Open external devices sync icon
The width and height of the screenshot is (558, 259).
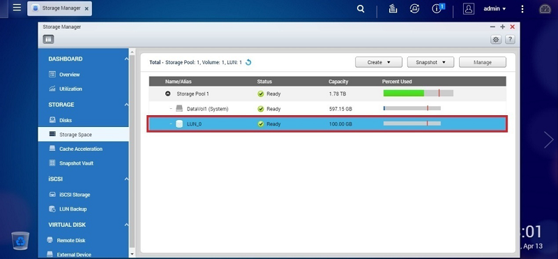414,9
